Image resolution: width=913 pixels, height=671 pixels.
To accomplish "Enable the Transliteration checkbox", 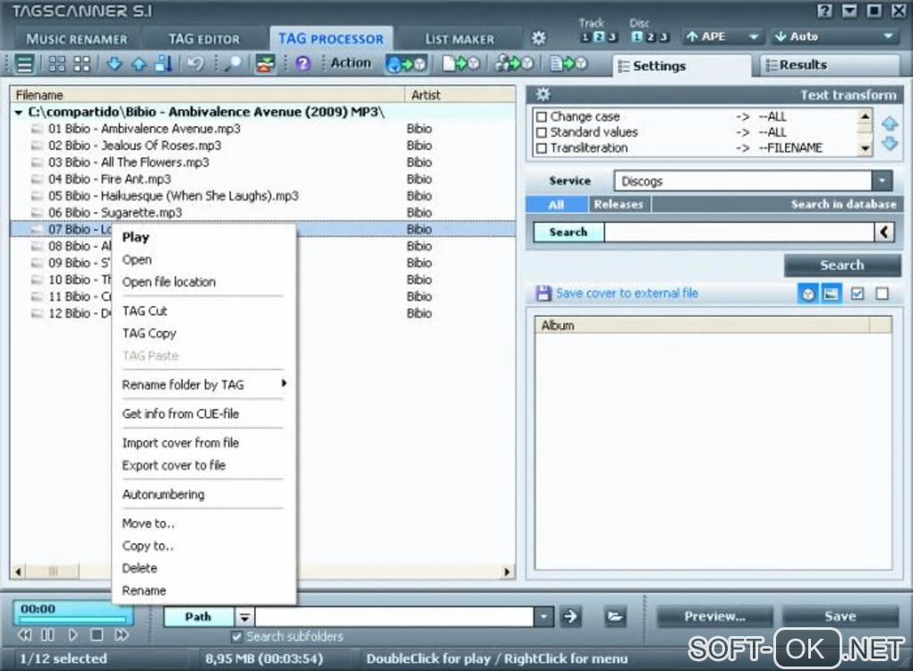I will (x=542, y=149).
